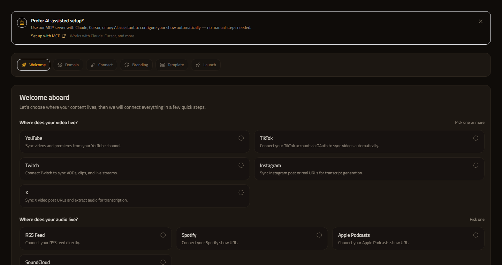Select the Spotify radio circle
This screenshot has height=265, width=502.
319,235
